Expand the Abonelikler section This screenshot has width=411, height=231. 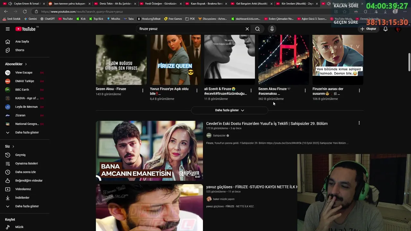pyautogui.click(x=16, y=64)
